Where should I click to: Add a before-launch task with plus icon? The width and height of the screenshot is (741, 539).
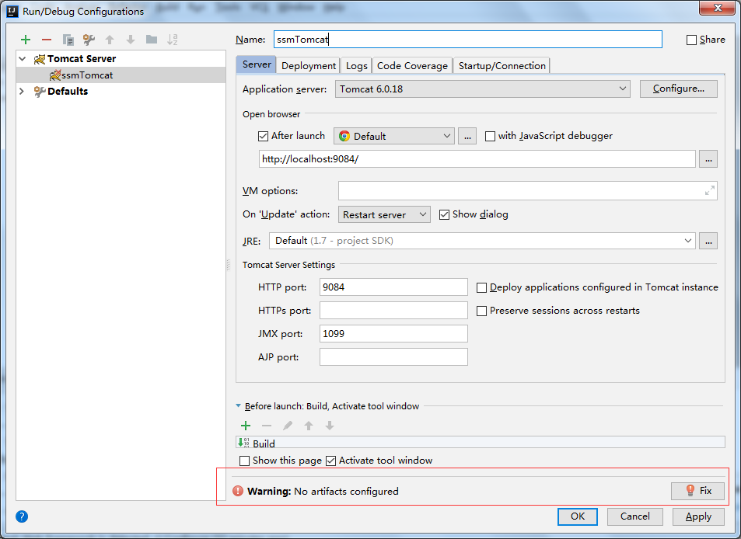click(x=246, y=426)
